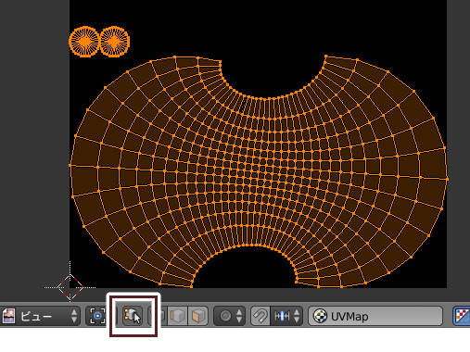The image size is (470, 352).
Task: Toggle the snap magnet button
Action: [260, 316]
